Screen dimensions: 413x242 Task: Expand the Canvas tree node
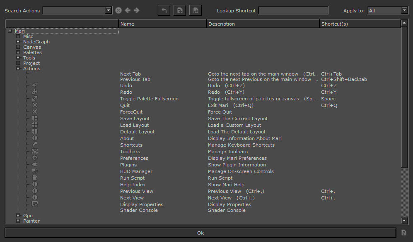pos(18,47)
